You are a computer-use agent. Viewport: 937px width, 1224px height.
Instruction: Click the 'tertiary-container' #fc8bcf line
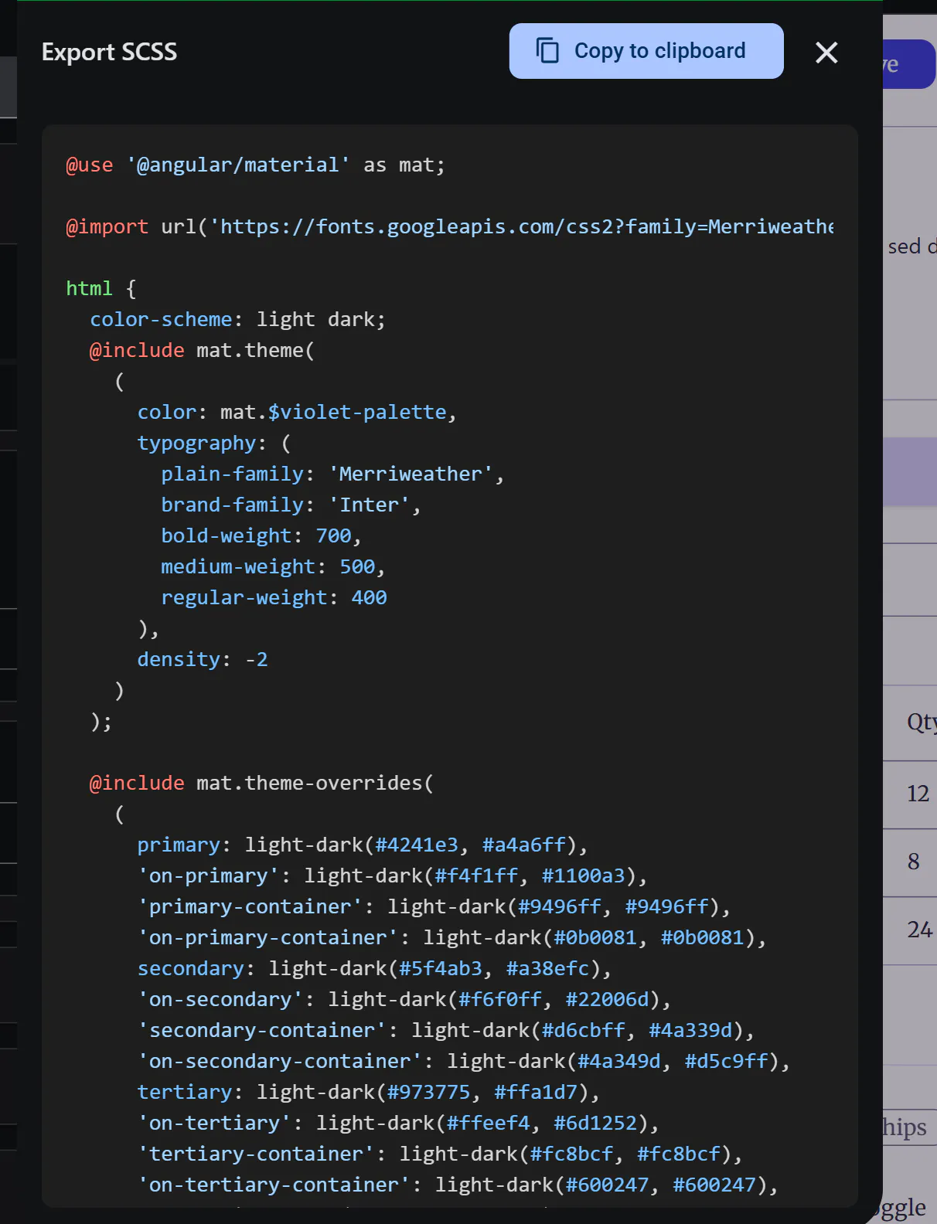tap(440, 1154)
